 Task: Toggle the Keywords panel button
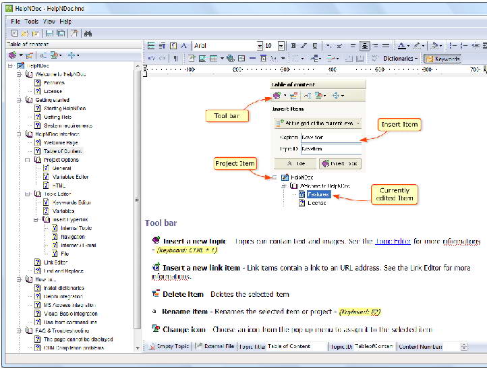(442, 59)
